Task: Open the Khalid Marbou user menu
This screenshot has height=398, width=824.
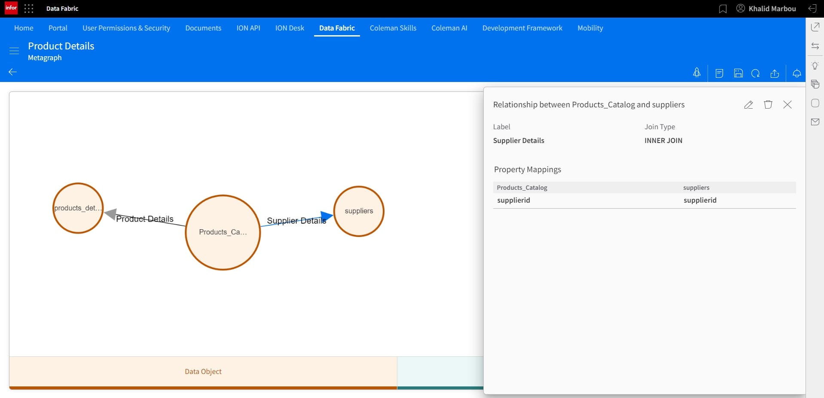Action: click(766, 9)
